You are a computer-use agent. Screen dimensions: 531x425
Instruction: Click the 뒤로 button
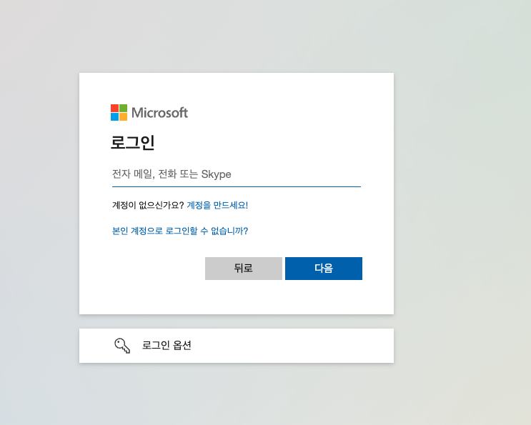tap(244, 269)
